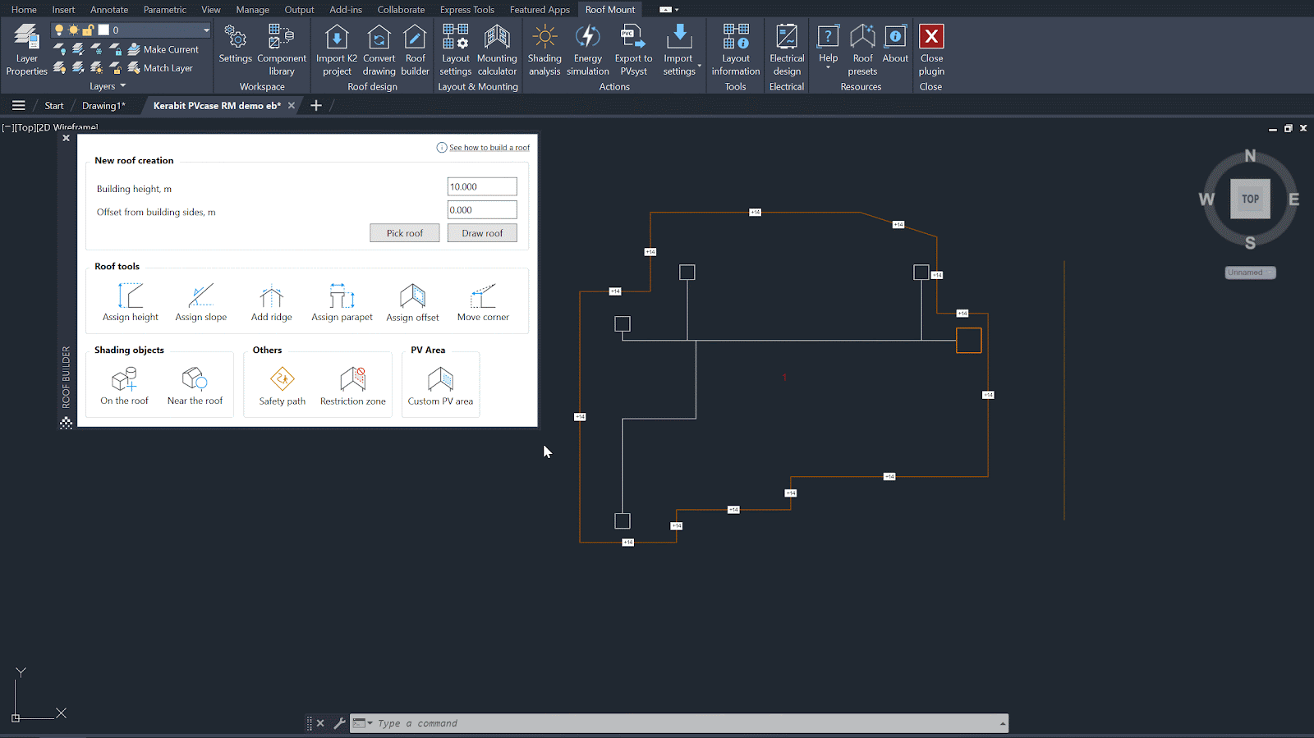1314x738 pixels.
Task: Toggle layer on/off lightbulb in layer dropdown
Action: tap(59, 30)
